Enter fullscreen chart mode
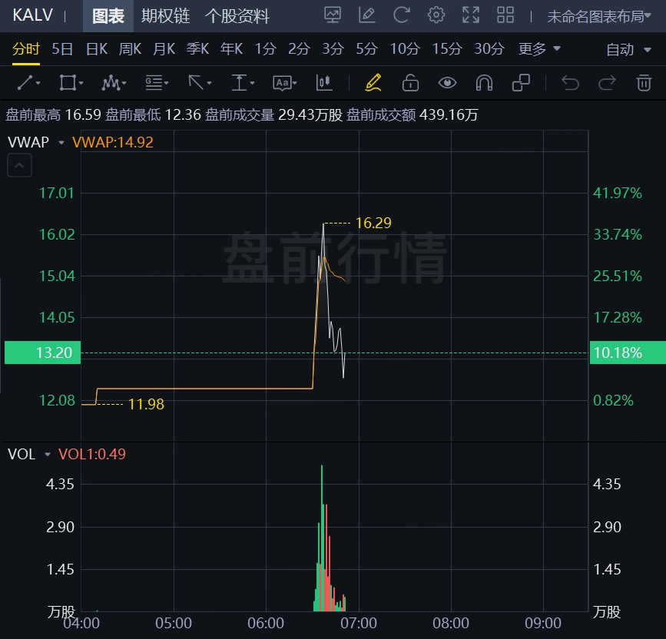The width and height of the screenshot is (666, 639). (471, 15)
